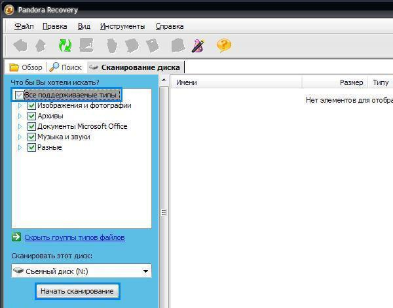Uncheck the 'Разные' checkbox
393x308 pixels.
(31, 147)
